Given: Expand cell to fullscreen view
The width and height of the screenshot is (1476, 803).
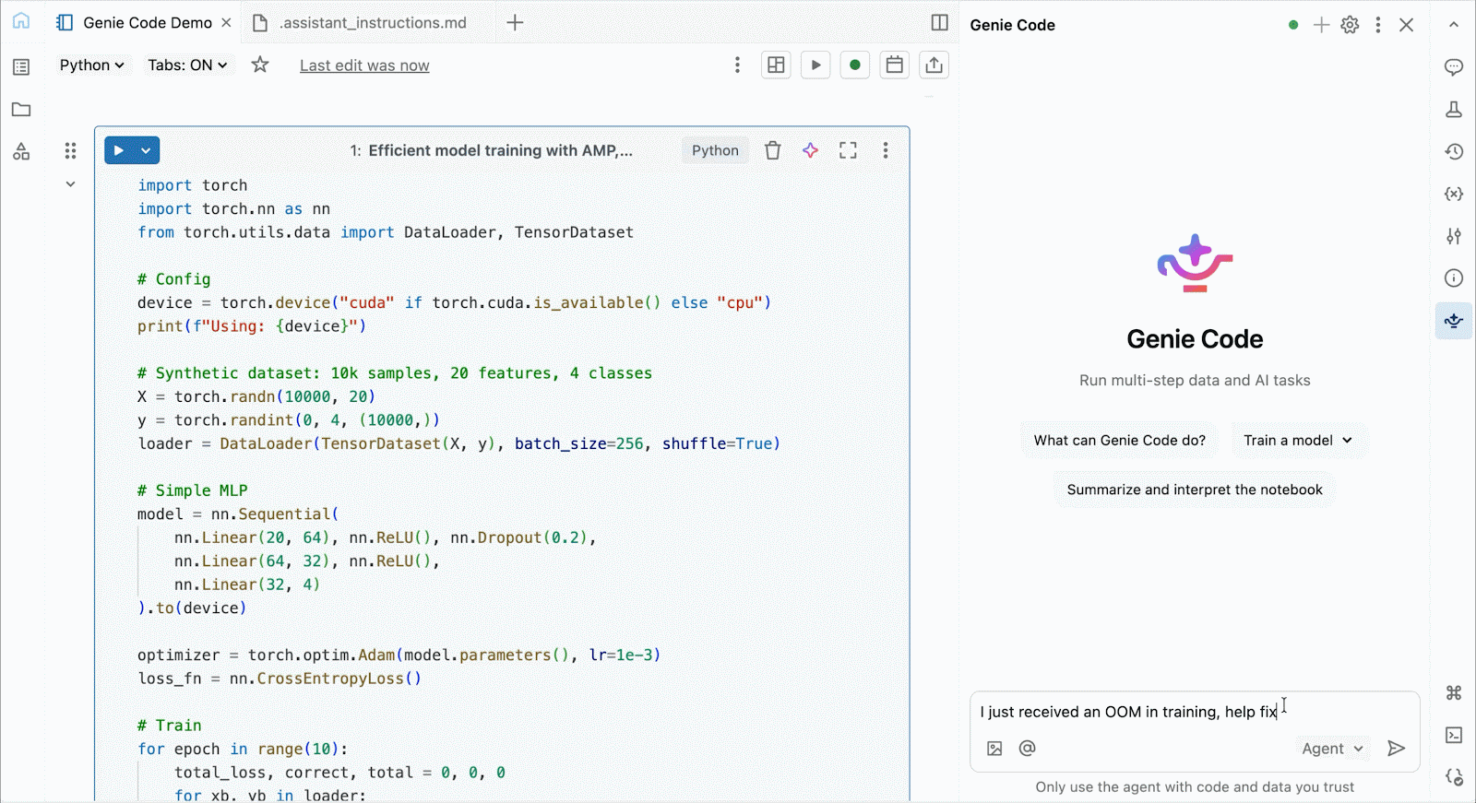Looking at the screenshot, I should click(x=848, y=150).
